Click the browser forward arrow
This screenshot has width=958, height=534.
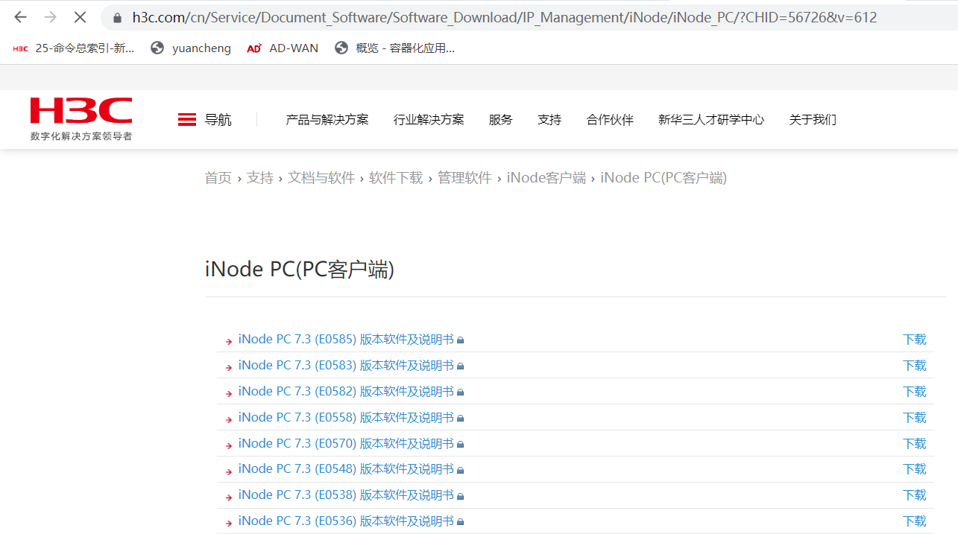50,17
